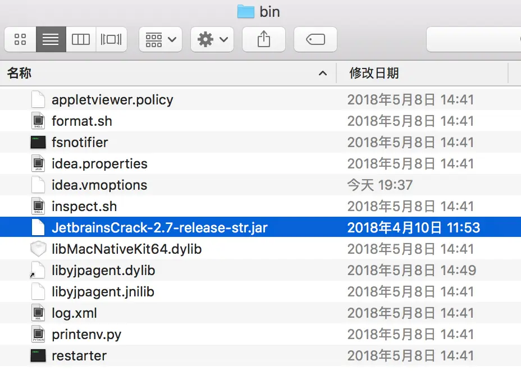Click the file name fsnotifier

pos(80,142)
